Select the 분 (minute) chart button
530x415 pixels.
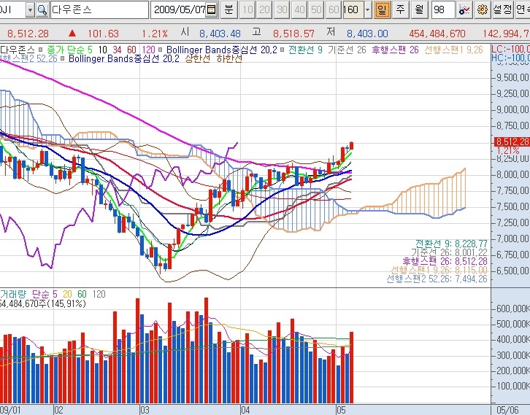coord(228,10)
